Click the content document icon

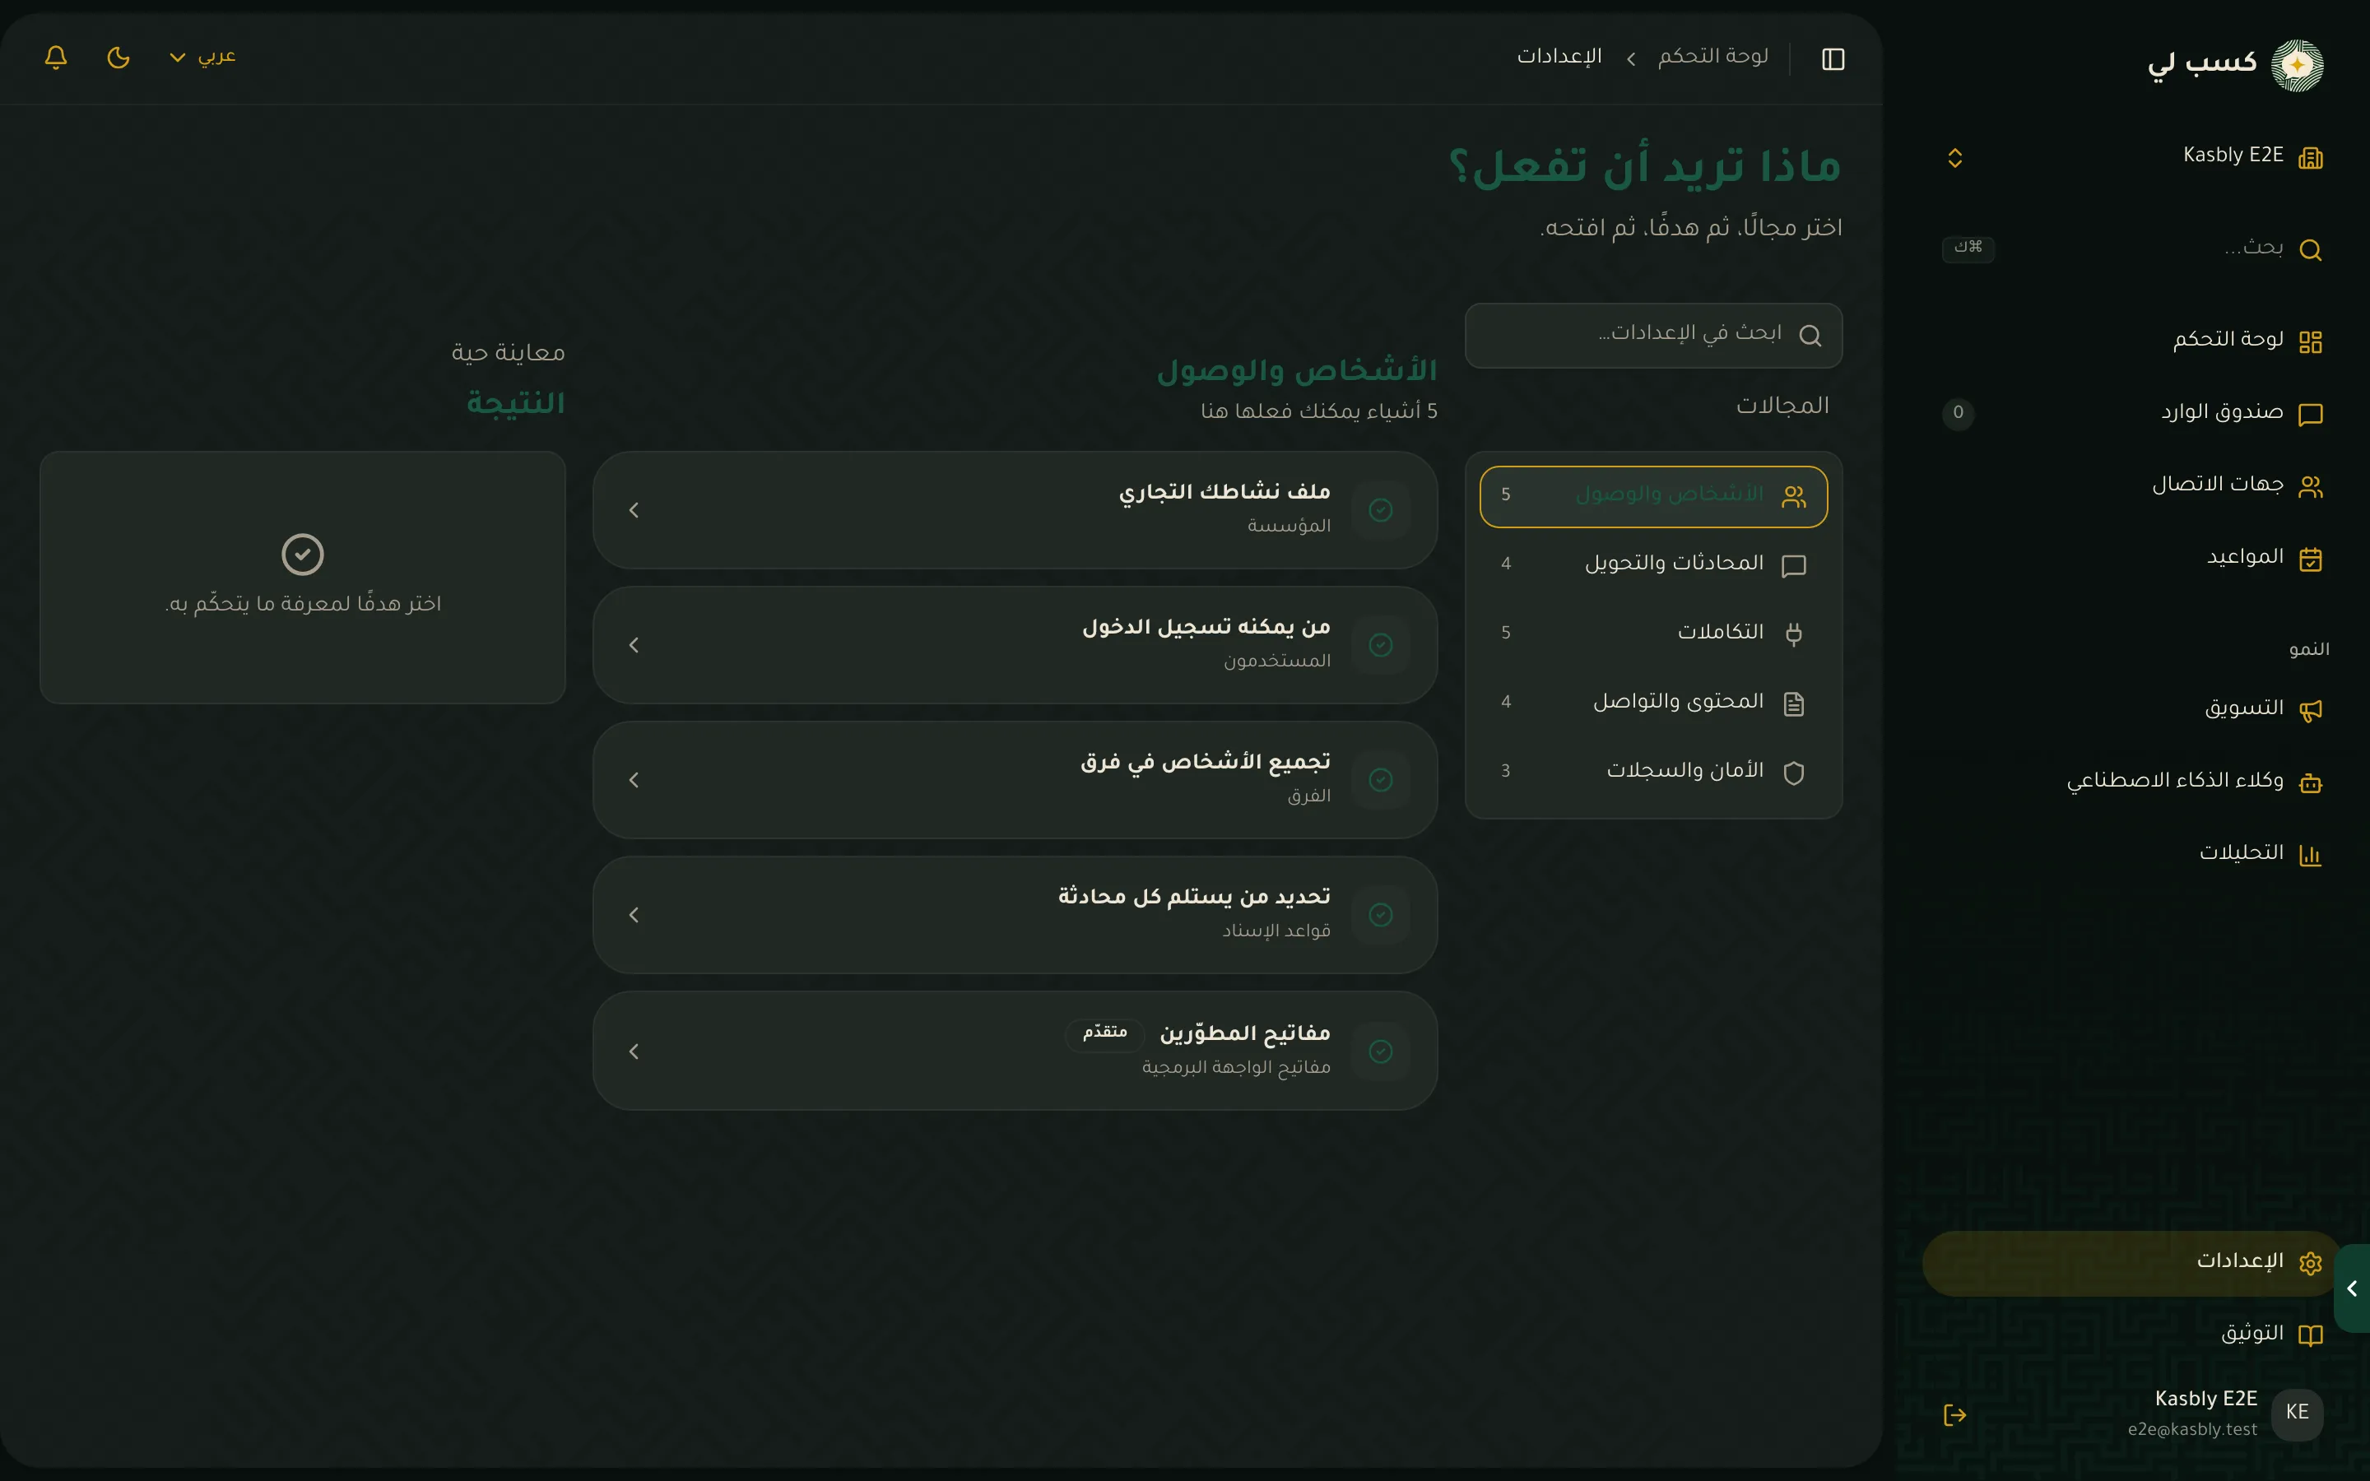[1793, 703]
